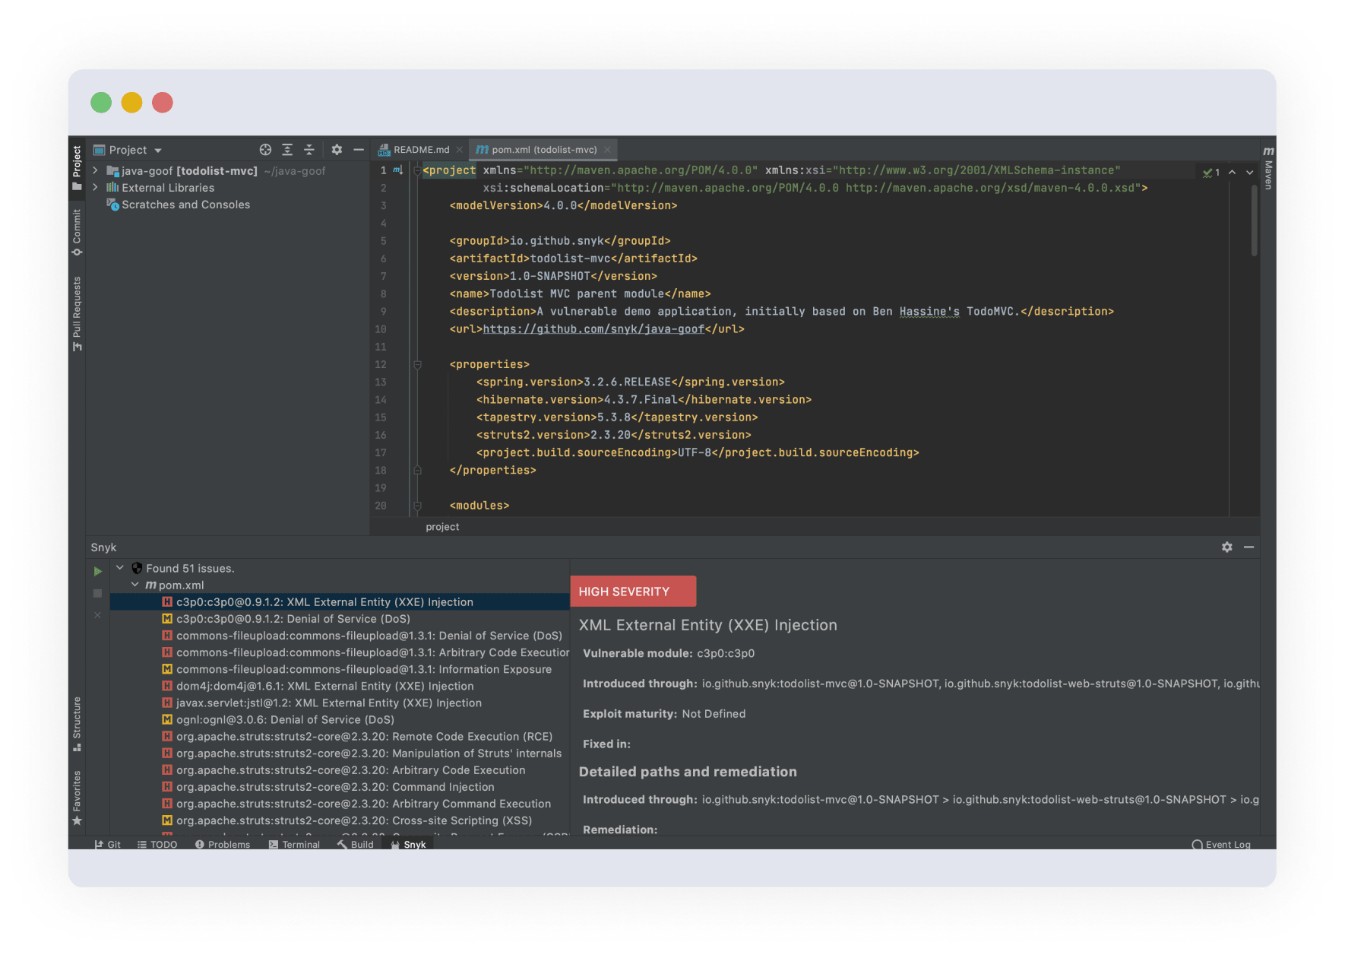Open the Build tool tab

point(356,844)
